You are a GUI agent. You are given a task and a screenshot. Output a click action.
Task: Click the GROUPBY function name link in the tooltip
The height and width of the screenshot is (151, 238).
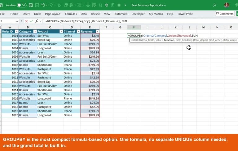click(136, 40)
